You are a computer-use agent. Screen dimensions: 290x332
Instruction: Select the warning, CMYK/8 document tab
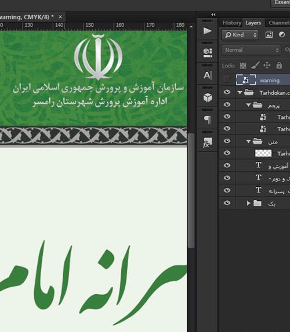(x=27, y=17)
